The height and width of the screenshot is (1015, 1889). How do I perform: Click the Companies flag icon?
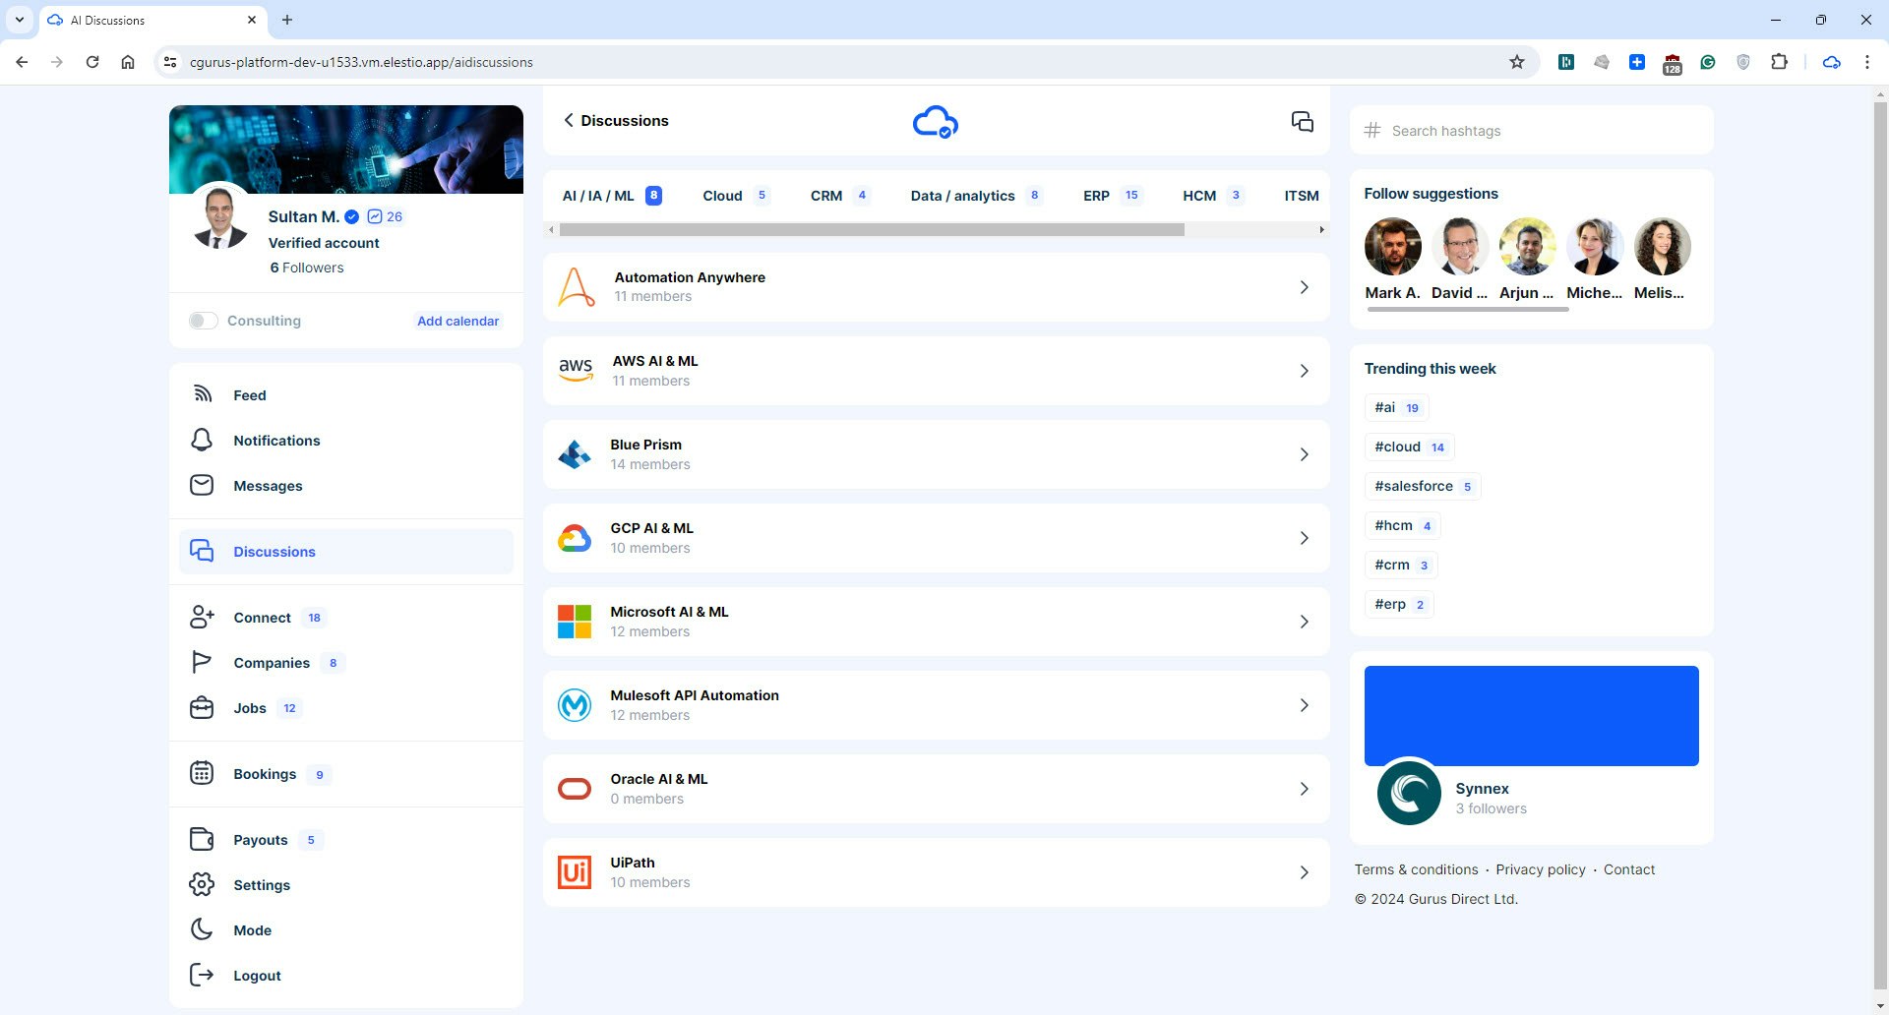click(202, 662)
